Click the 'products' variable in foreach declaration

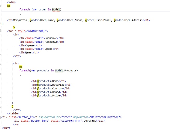tap(43, 71)
